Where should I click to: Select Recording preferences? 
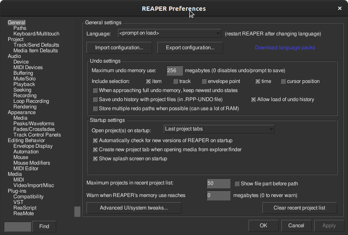click(25, 95)
